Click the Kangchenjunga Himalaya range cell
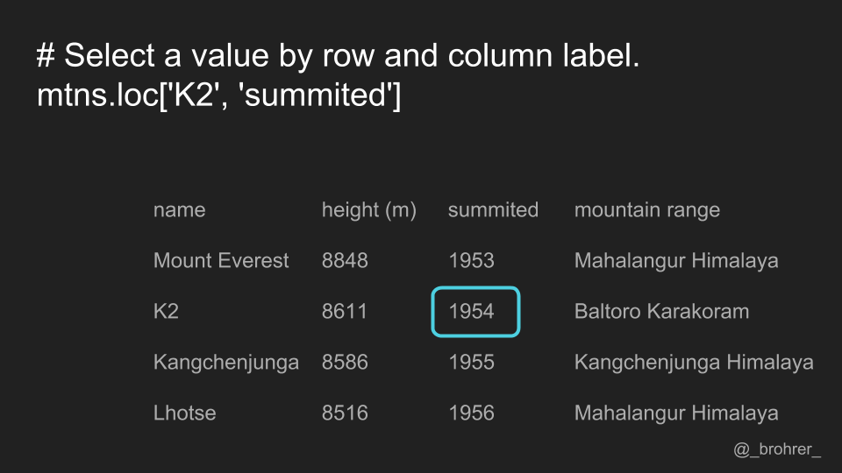This screenshot has height=473, width=842. [x=694, y=363]
